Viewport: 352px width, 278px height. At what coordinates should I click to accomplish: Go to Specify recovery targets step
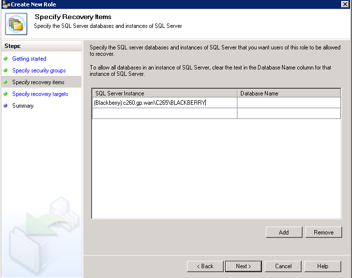(40, 94)
